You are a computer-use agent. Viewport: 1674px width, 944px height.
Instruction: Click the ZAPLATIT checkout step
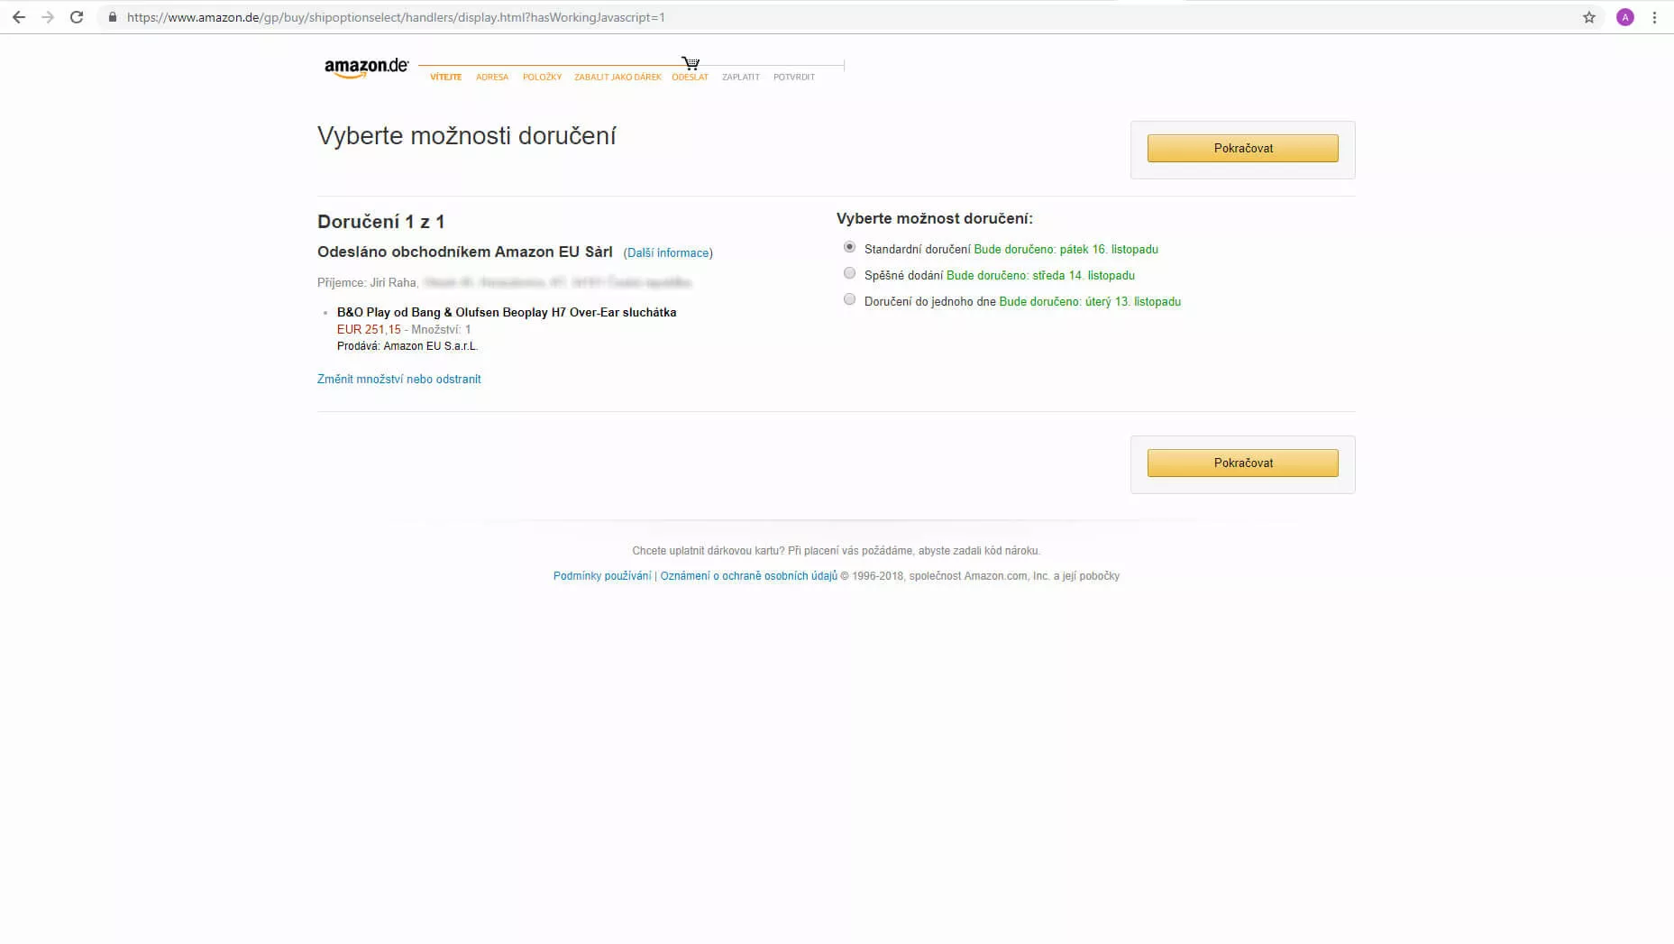point(741,78)
